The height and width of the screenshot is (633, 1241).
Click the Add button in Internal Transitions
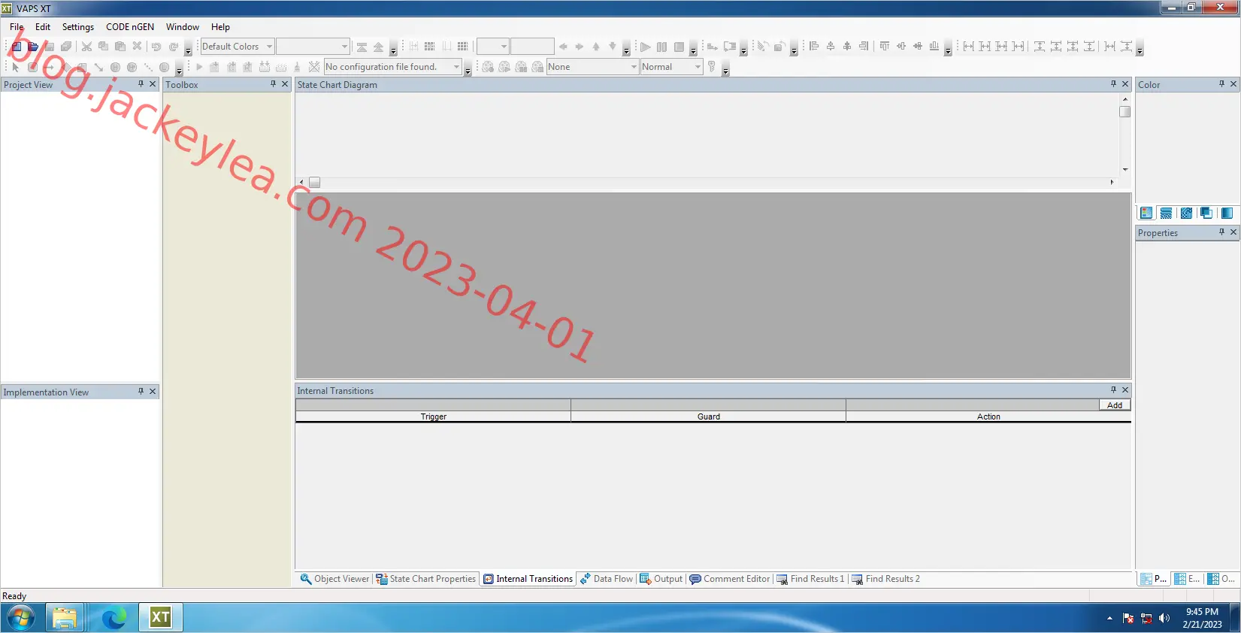click(x=1115, y=405)
